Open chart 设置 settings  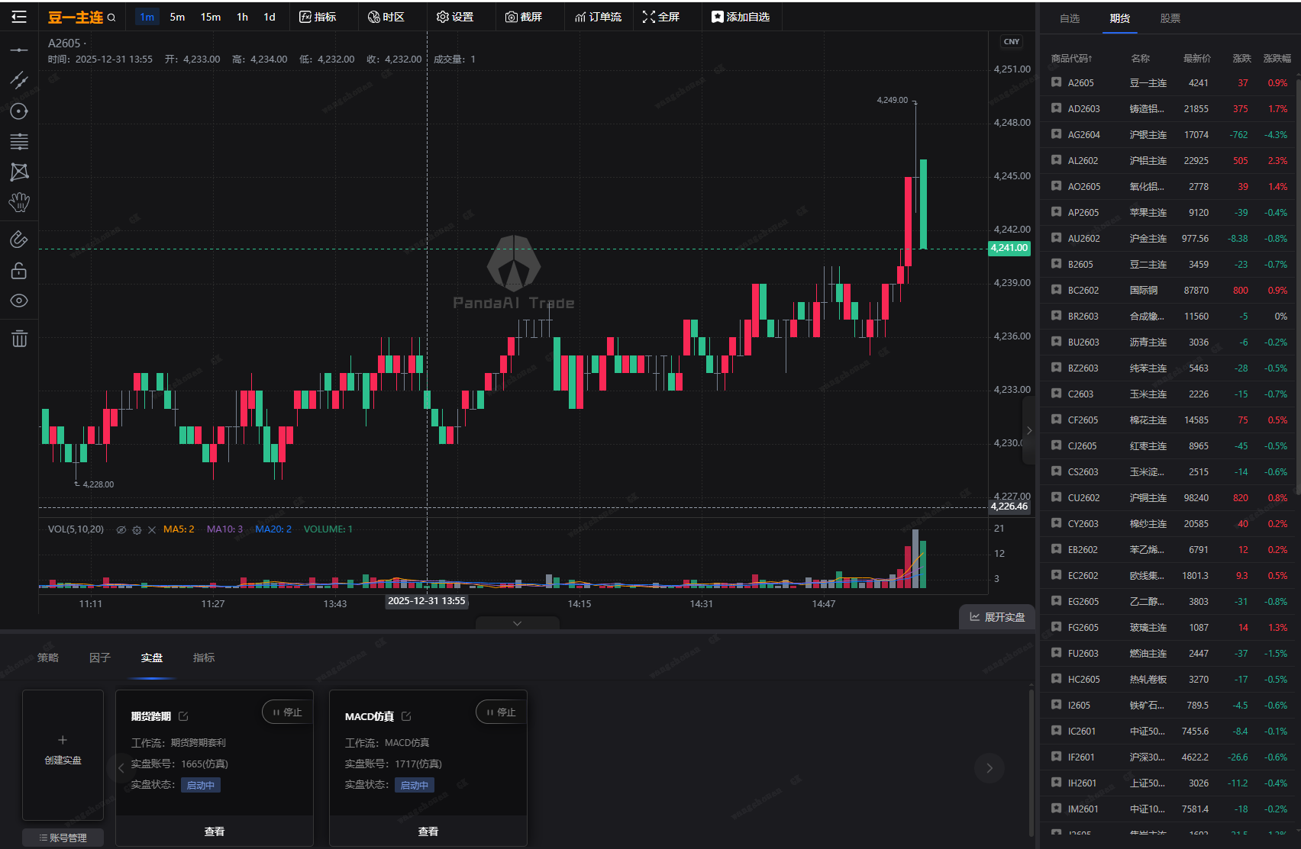pos(455,17)
